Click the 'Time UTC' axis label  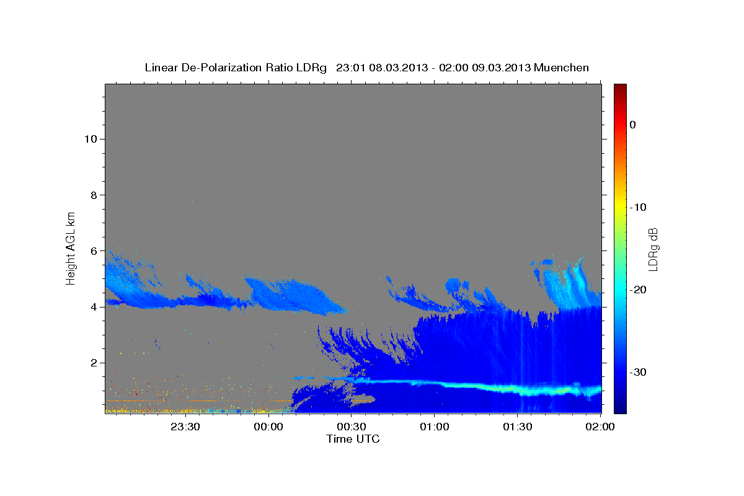click(353, 439)
